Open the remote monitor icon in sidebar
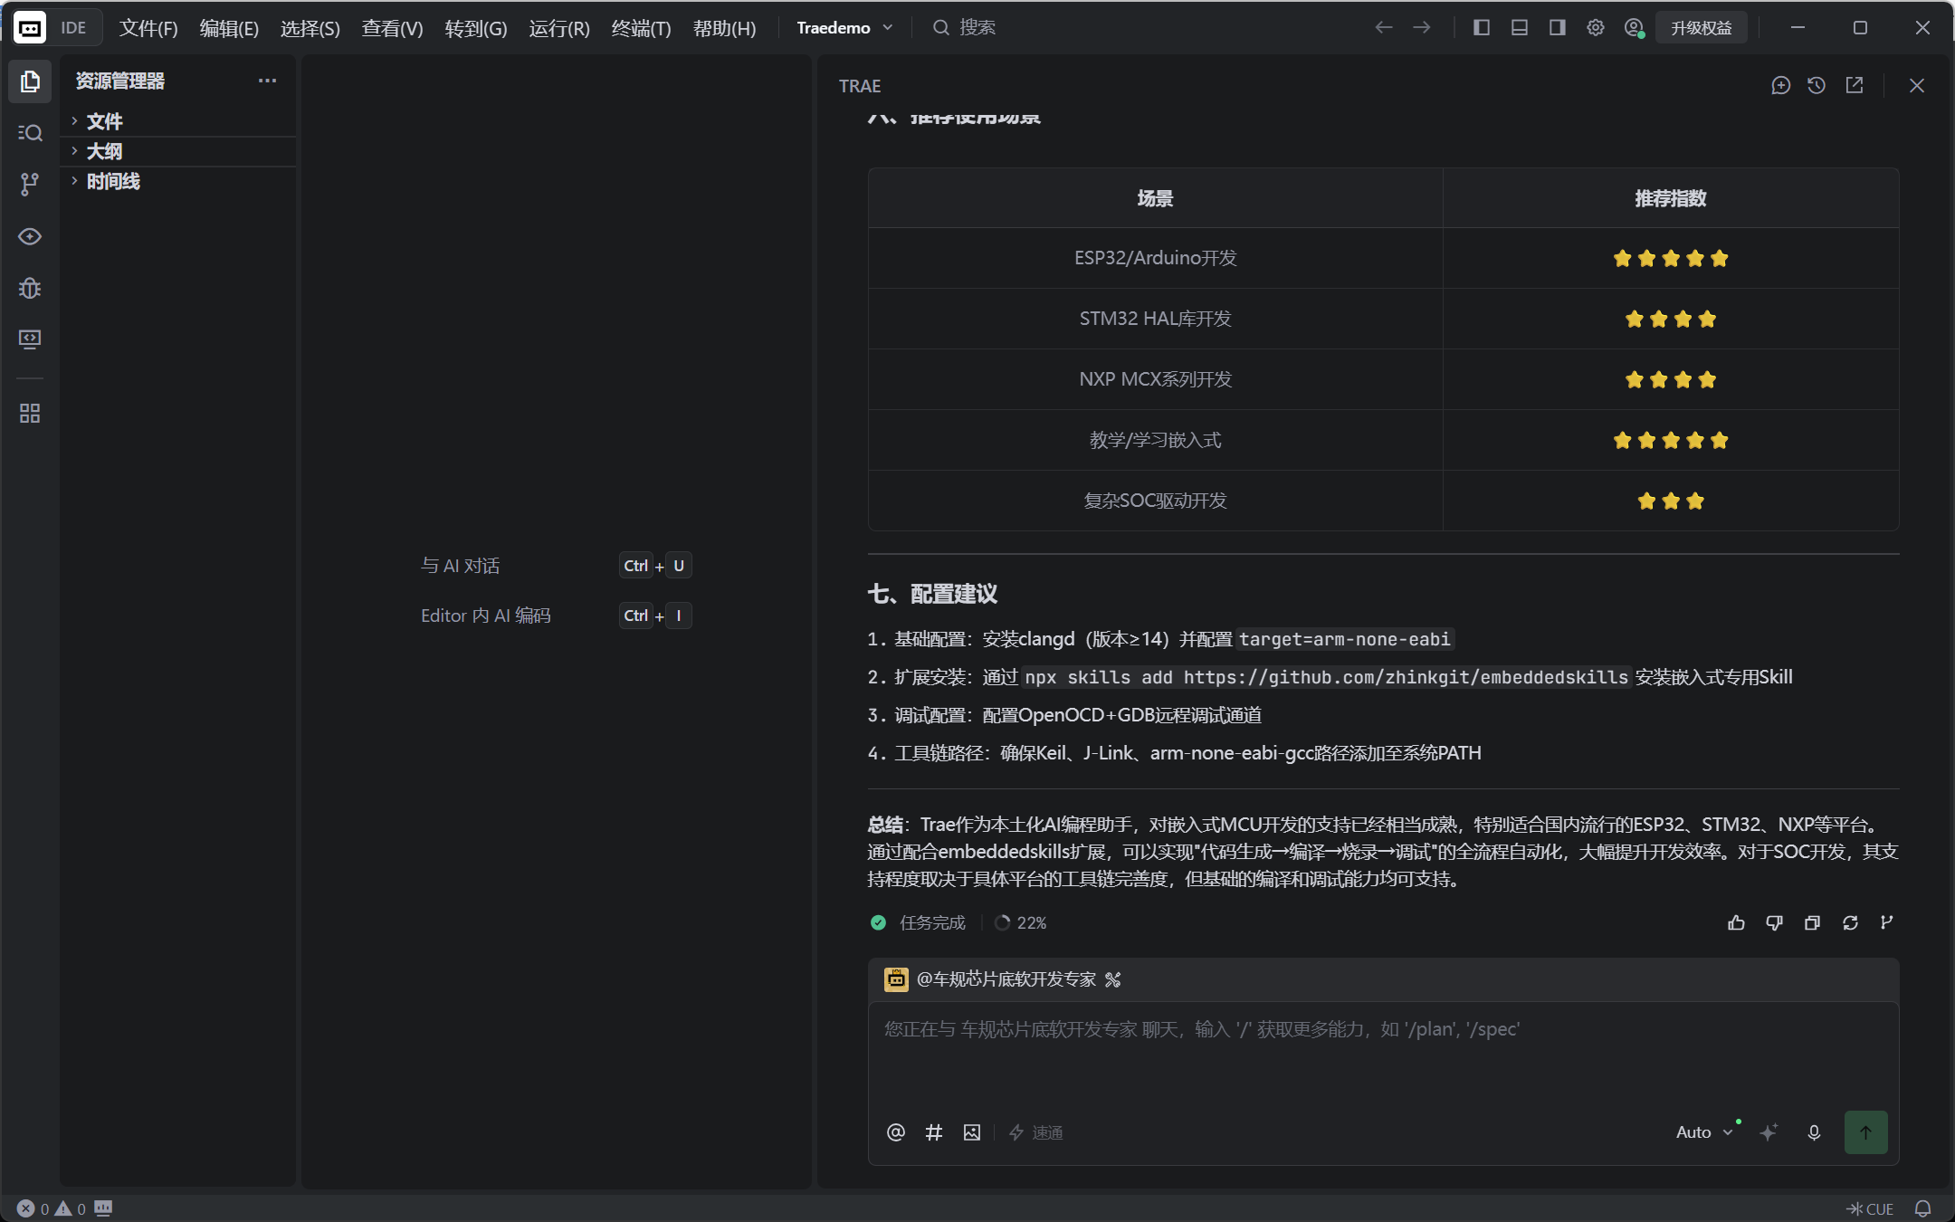 click(30, 339)
